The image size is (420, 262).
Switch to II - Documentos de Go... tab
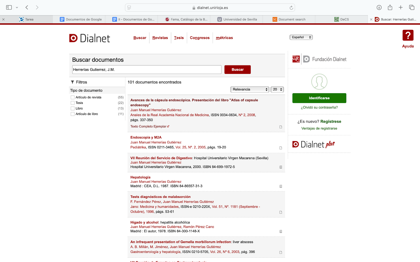pos(133,19)
